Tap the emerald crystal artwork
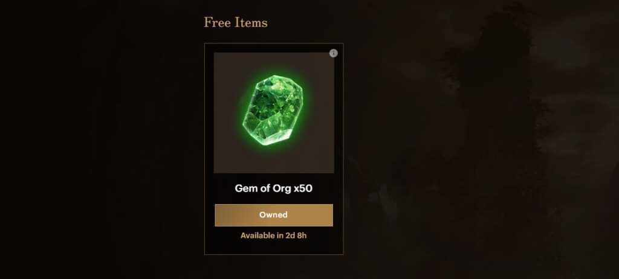Screen dimensions: 619x279 tap(273, 111)
